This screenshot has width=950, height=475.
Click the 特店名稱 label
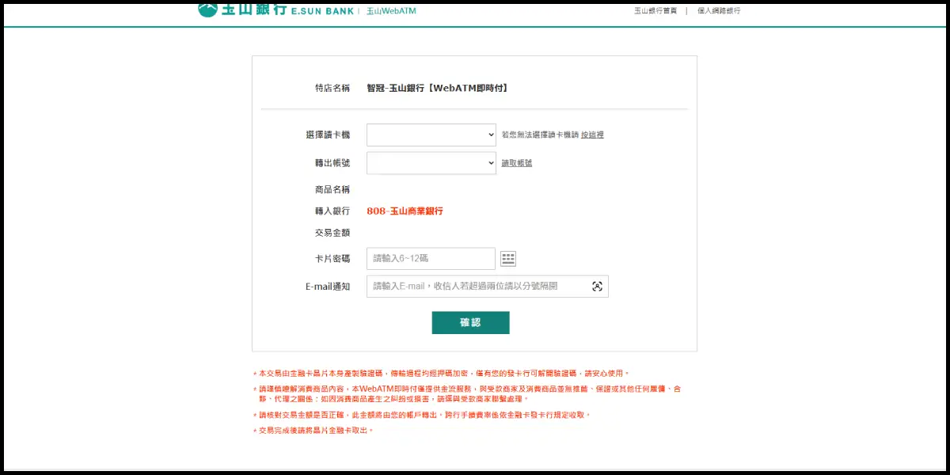click(x=332, y=88)
